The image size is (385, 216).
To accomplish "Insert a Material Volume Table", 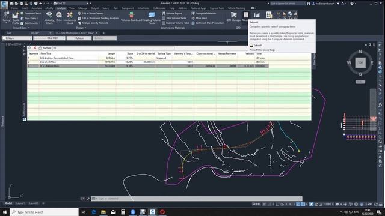I will pos(176,23).
